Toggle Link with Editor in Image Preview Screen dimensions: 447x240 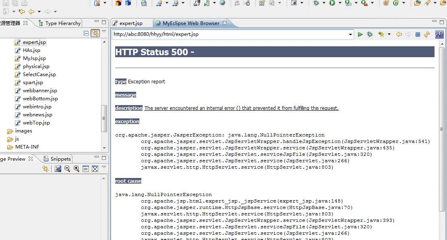[46, 169]
